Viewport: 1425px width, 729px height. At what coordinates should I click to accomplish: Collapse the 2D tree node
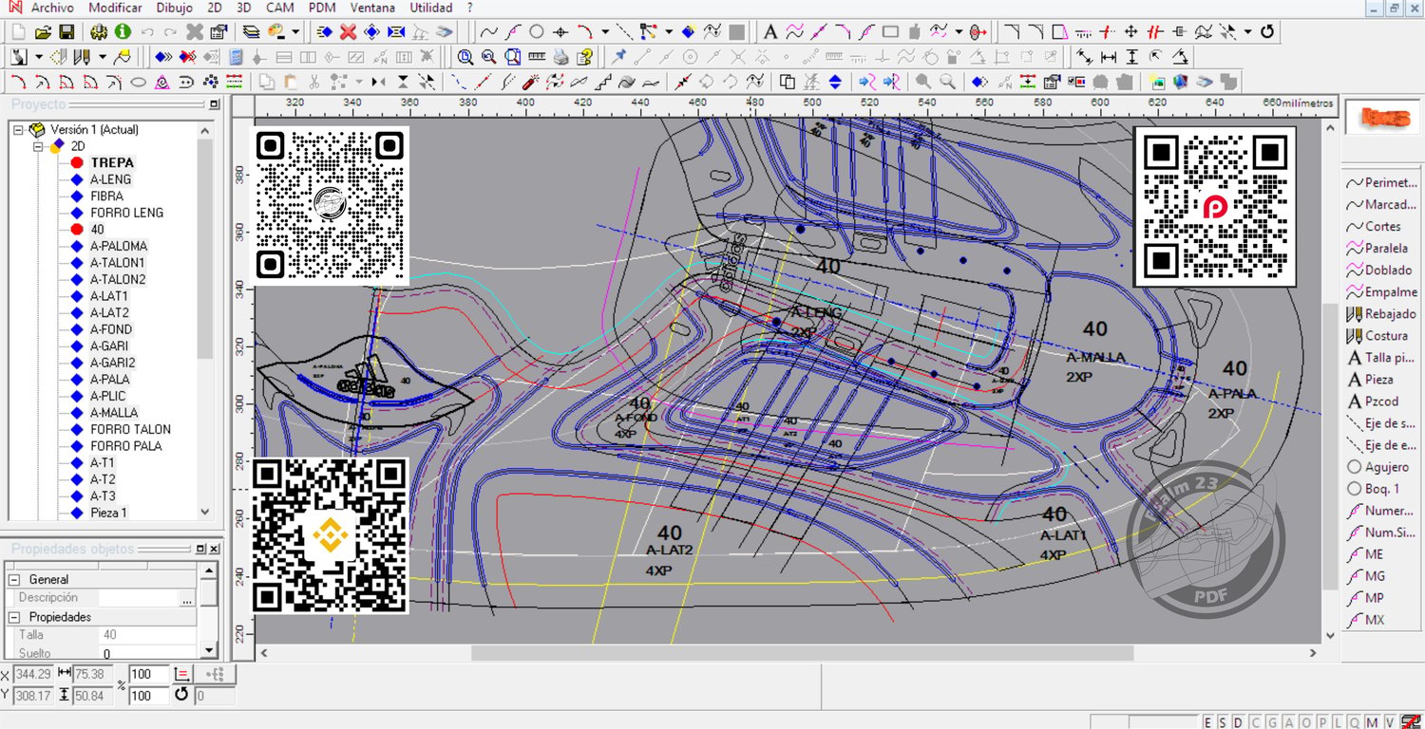(x=38, y=146)
